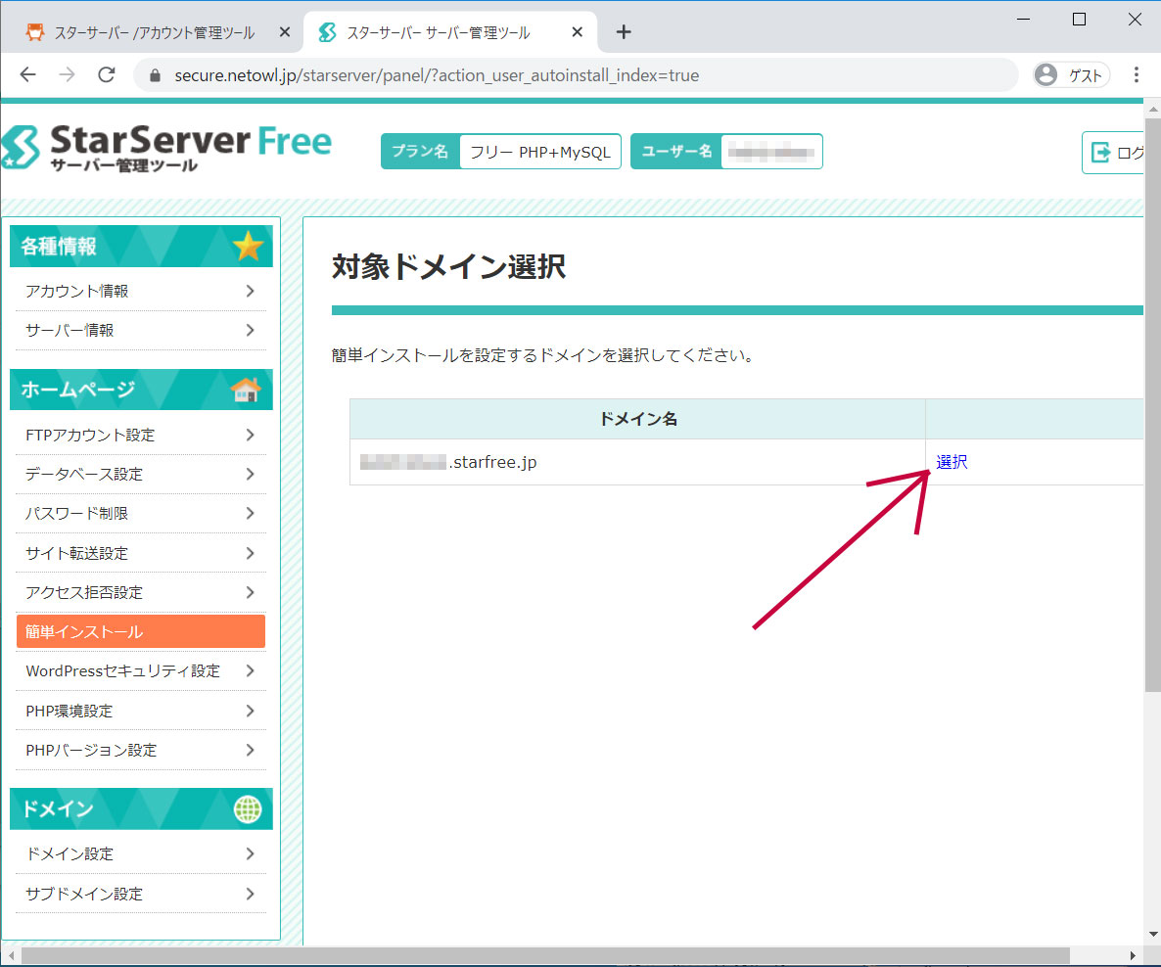The image size is (1161, 967).
Task: Open PHP環境設定
Action: tap(141, 711)
